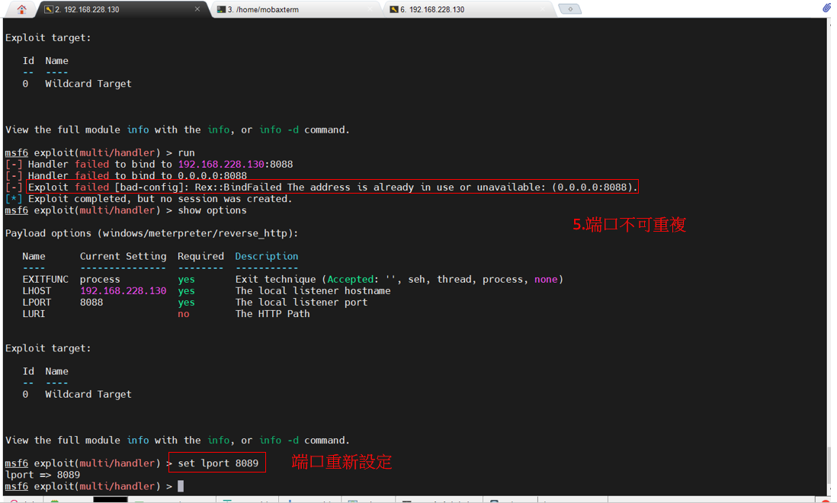Click the magenta 'none' exit technique

[x=546, y=279]
